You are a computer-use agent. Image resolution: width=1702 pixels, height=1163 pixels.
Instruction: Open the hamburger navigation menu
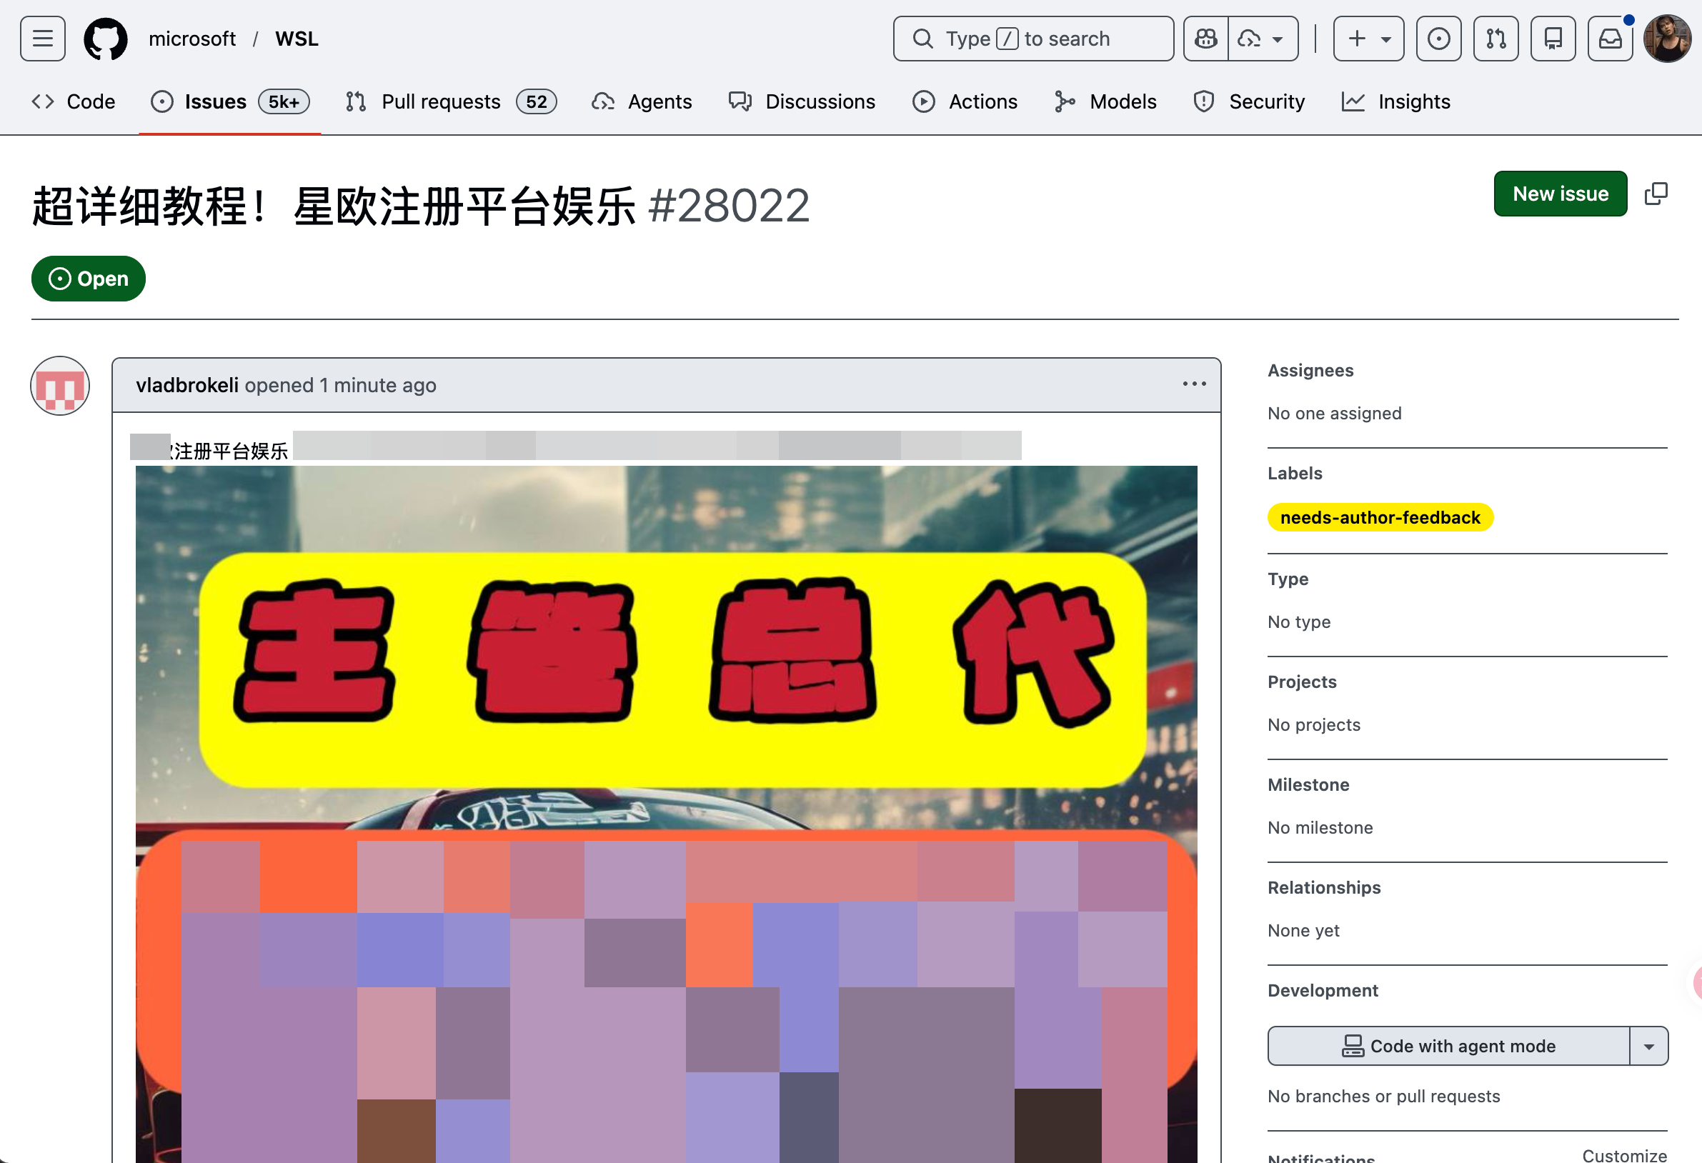(x=42, y=39)
